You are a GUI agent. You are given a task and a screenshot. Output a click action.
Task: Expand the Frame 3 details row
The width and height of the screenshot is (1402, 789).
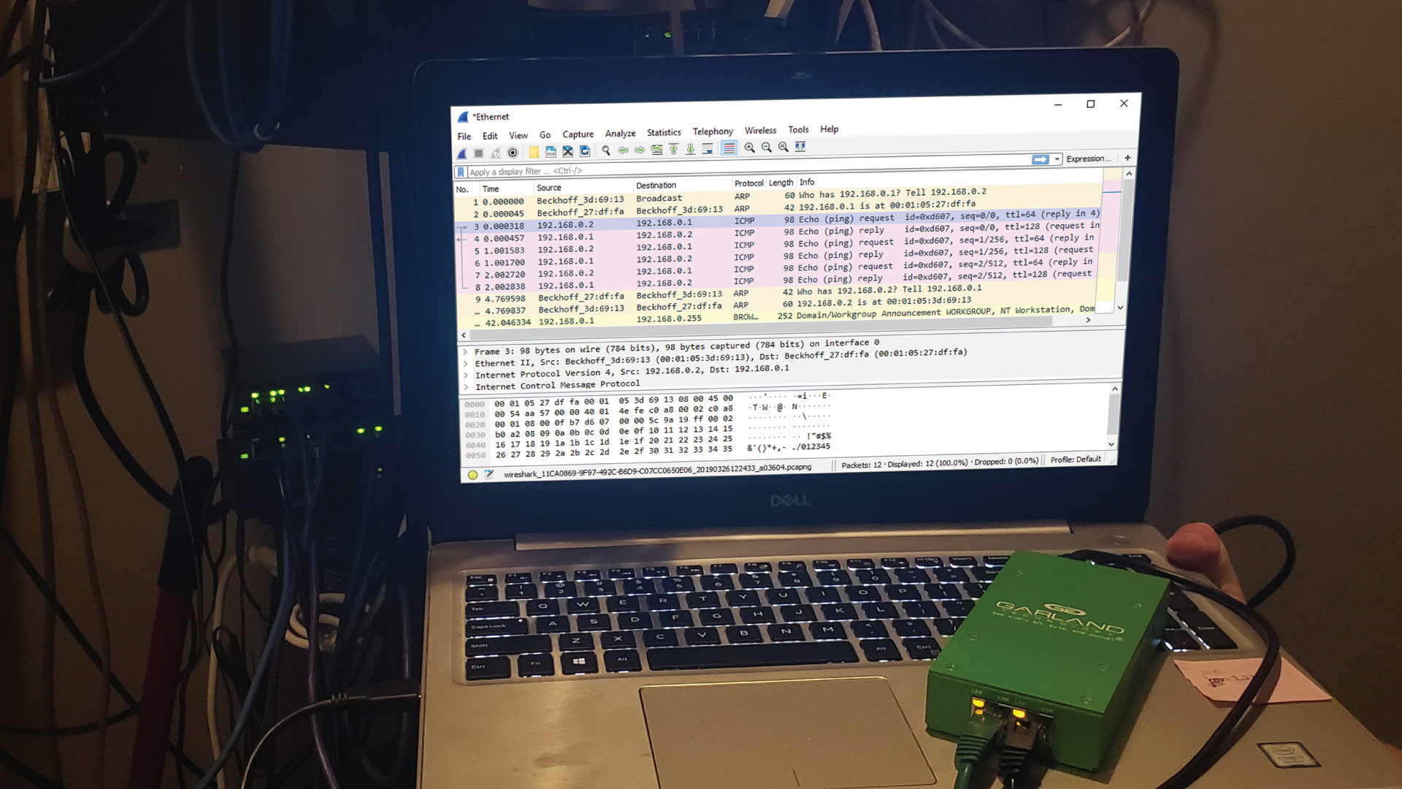465,352
